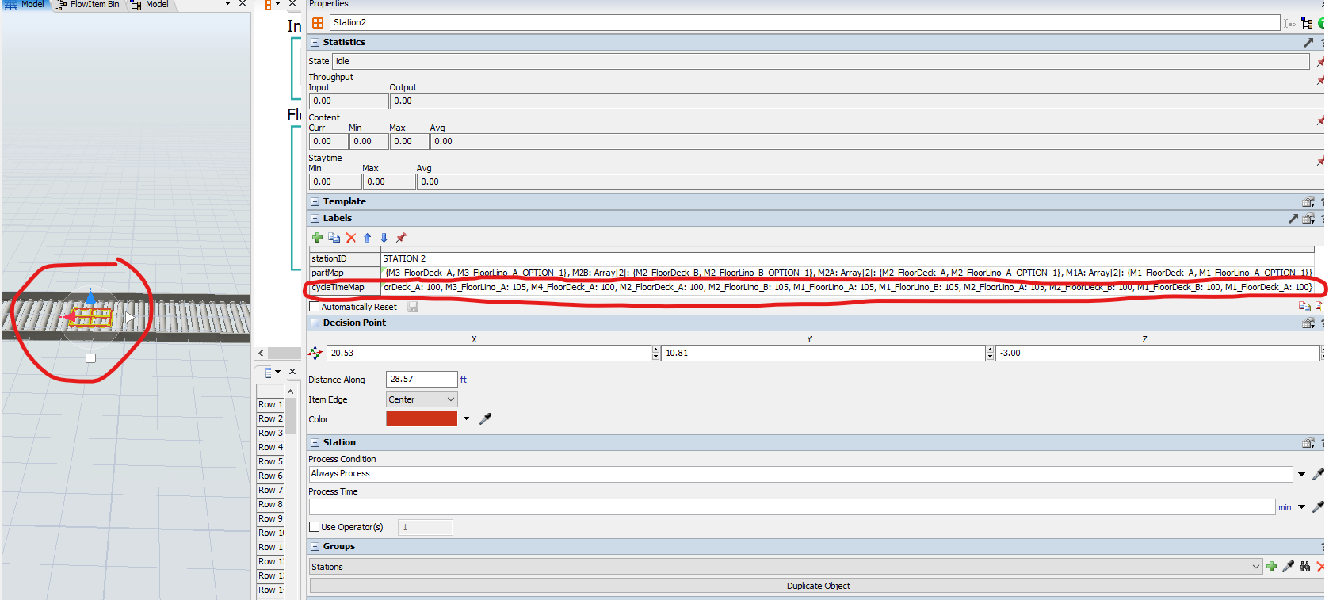The width and height of the screenshot is (1329, 600).
Task: Click the Duplicate Object button
Action: (818, 586)
